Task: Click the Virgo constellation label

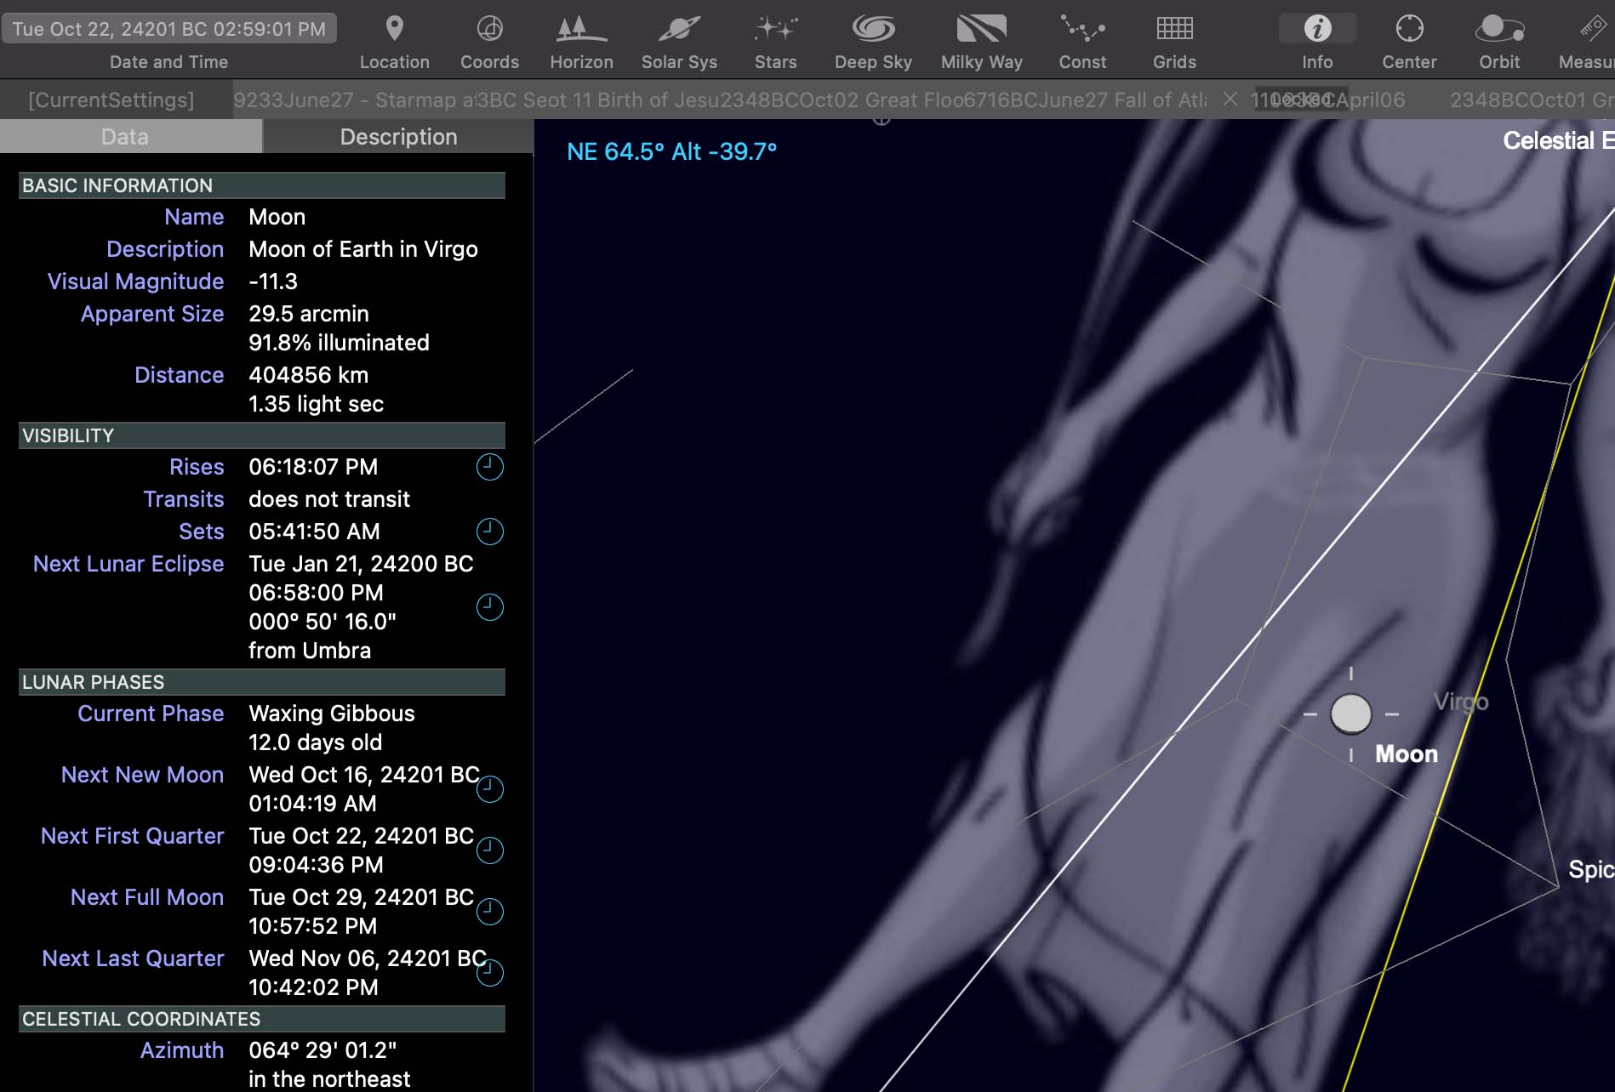Action: [1461, 702]
